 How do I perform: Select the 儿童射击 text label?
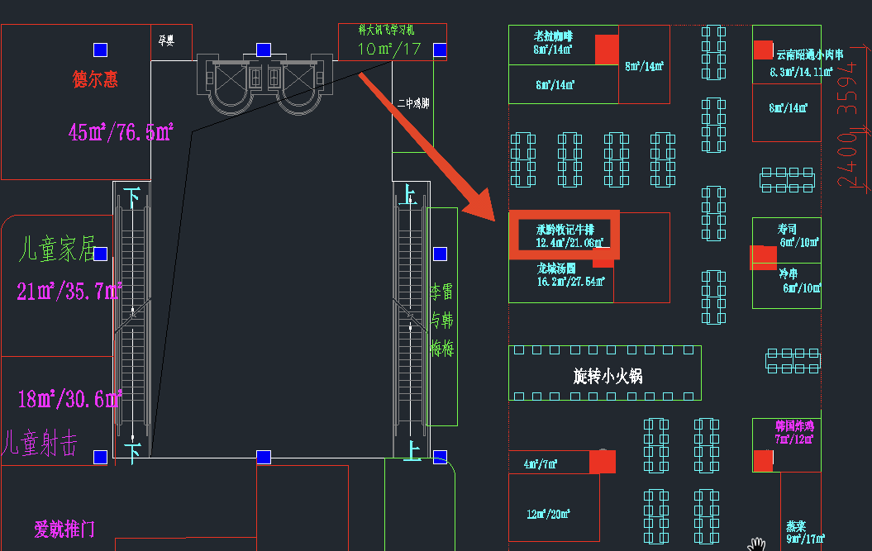point(40,444)
